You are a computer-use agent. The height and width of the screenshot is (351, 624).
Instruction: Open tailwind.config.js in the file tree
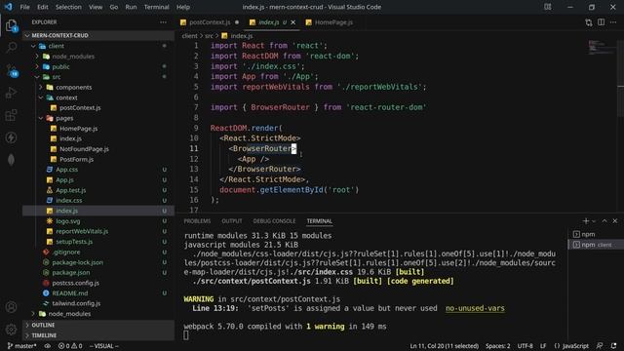coord(98,303)
